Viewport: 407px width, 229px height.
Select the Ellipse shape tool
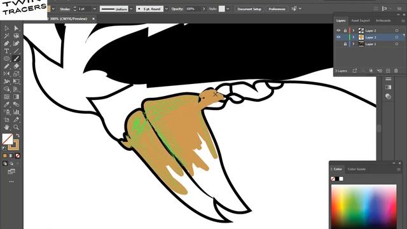[7, 59]
